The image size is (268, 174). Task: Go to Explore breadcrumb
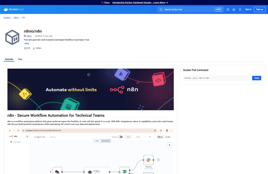[7, 18]
